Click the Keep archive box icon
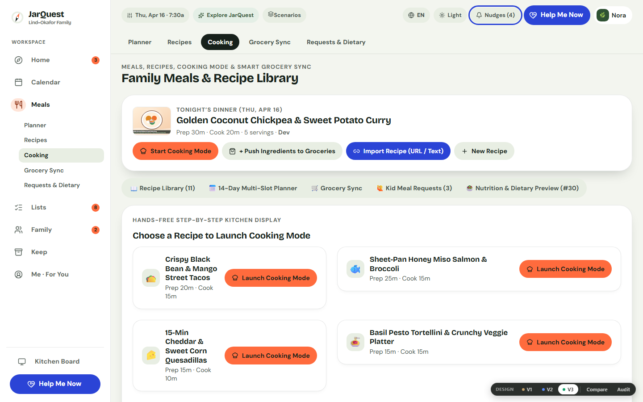 click(x=18, y=252)
